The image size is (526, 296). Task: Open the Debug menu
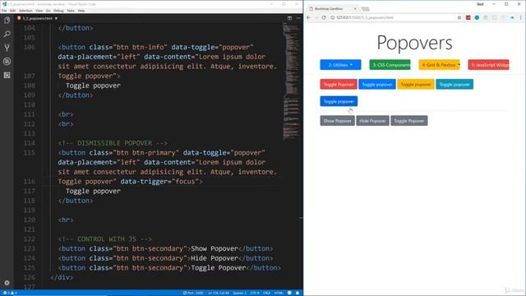click(58, 11)
